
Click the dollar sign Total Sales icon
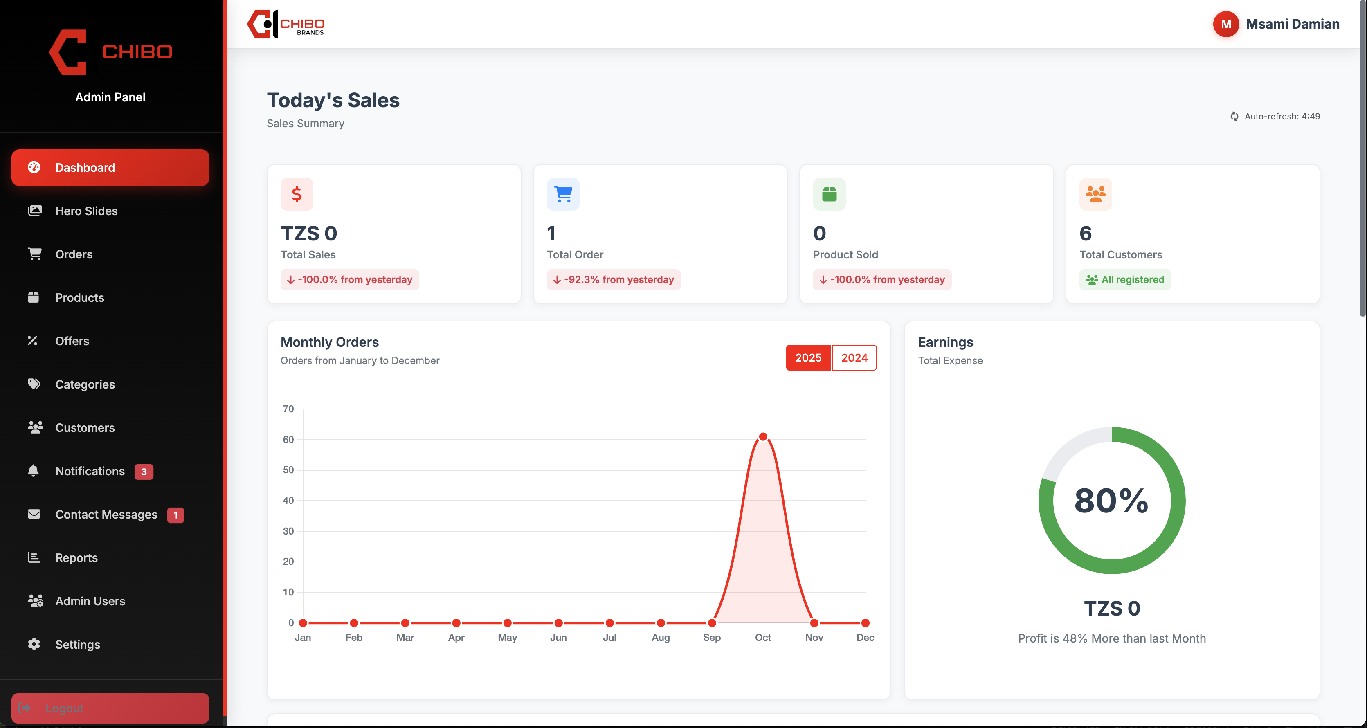[297, 194]
